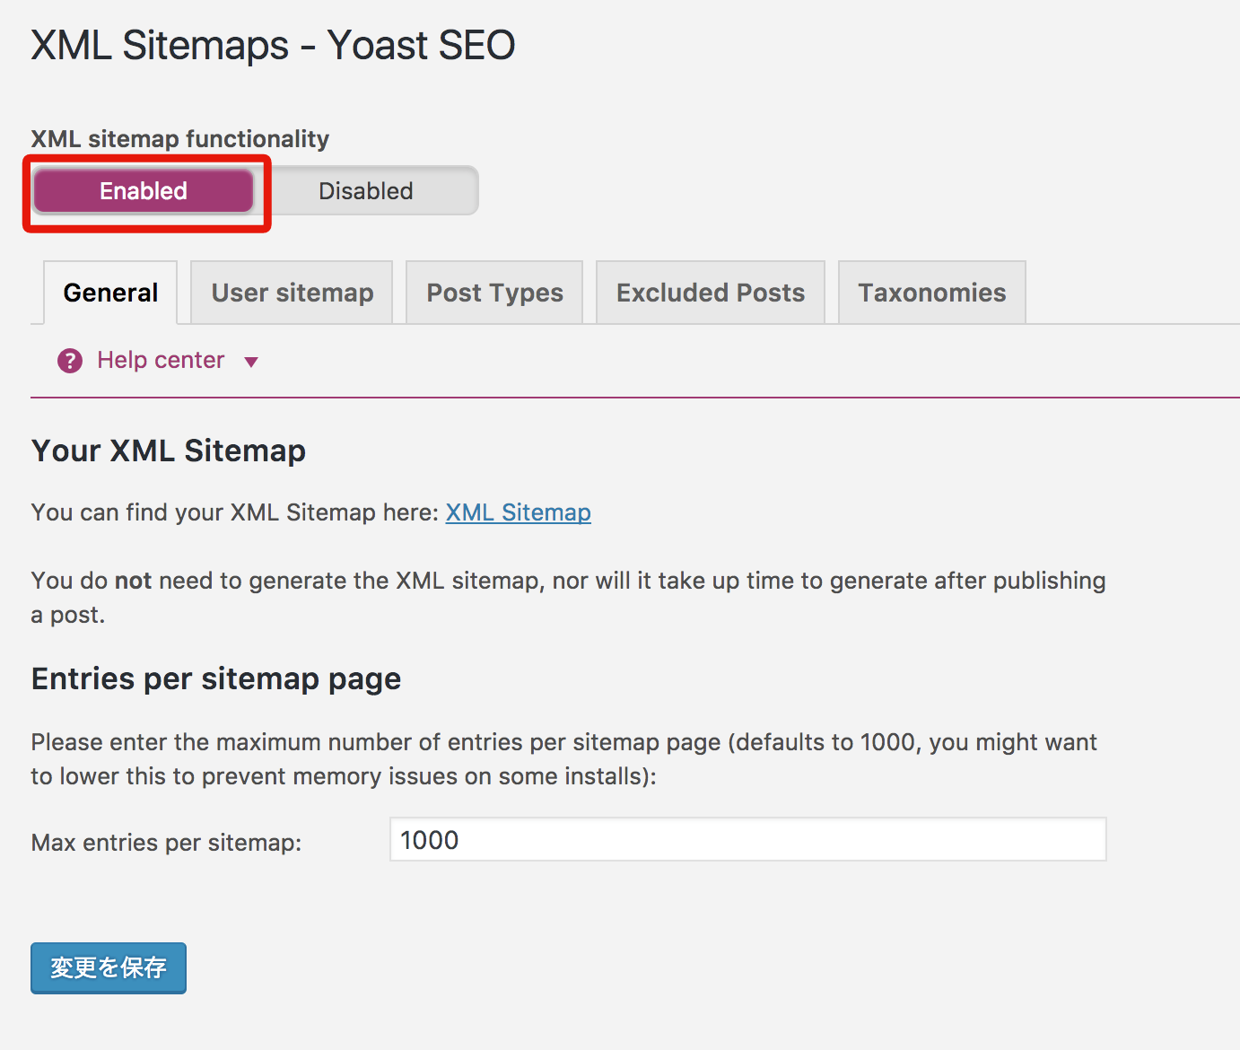
Task: Click the 'Max entries per sitemap:' label
Action: [x=166, y=843]
